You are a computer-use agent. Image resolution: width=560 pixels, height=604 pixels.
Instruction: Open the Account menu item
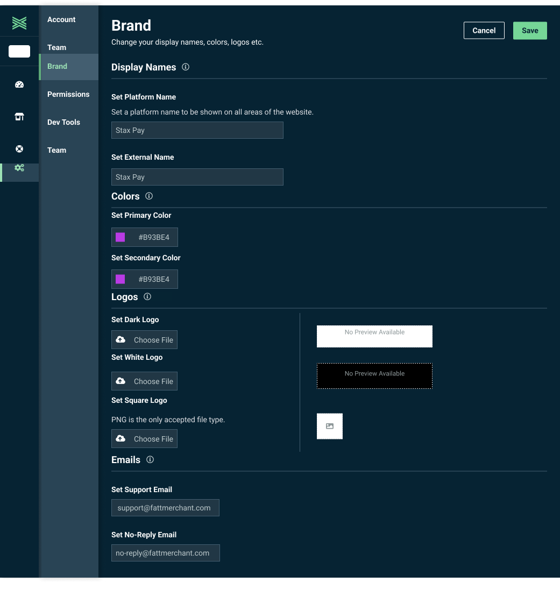click(x=61, y=19)
